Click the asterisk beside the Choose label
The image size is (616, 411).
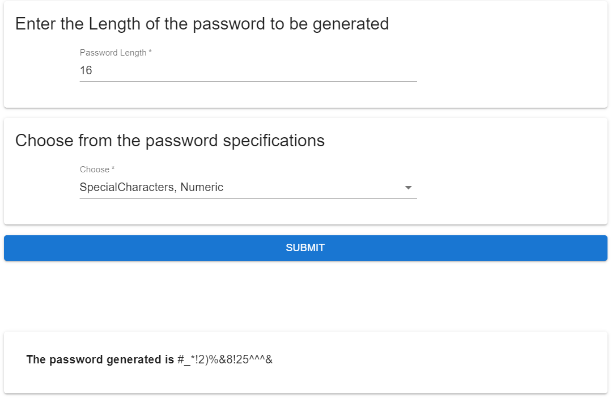[113, 170]
